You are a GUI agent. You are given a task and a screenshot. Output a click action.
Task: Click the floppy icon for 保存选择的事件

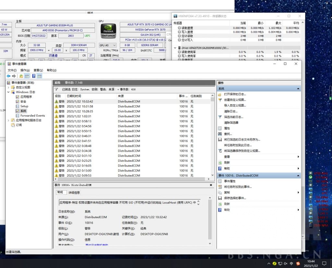tap(220, 198)
